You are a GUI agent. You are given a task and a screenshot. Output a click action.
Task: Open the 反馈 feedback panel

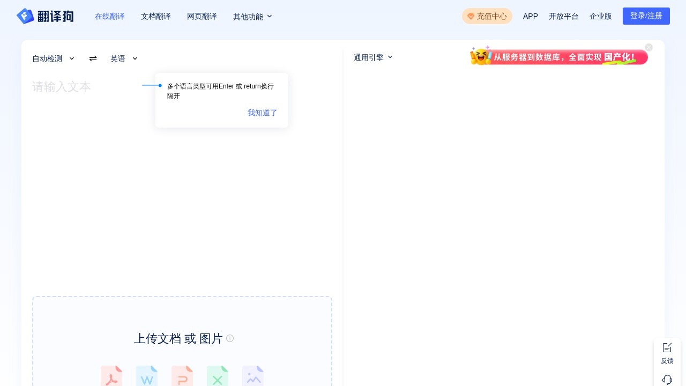pyautogui.click(x=667, y=353)
